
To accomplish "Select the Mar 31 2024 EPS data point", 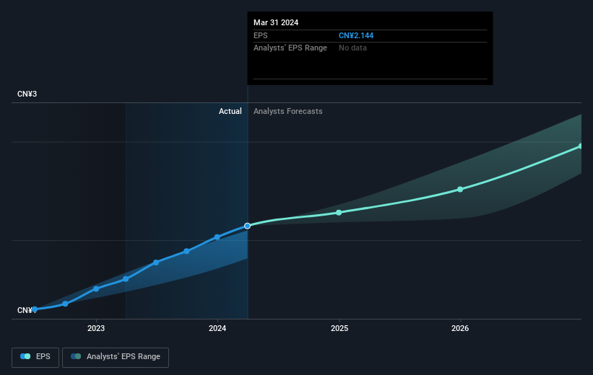I will [247, 226].
